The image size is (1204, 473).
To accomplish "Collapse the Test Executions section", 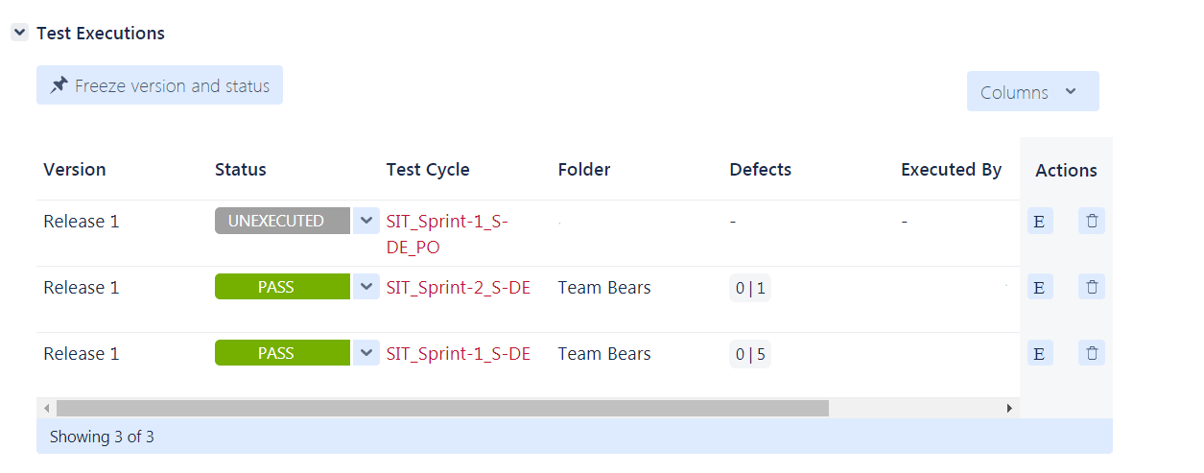I will [x=19, y=33].
